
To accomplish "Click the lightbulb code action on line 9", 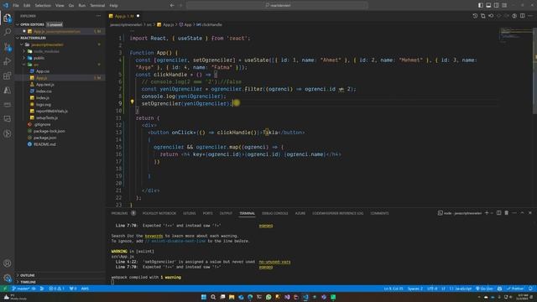I will click(x=132, y=102).
